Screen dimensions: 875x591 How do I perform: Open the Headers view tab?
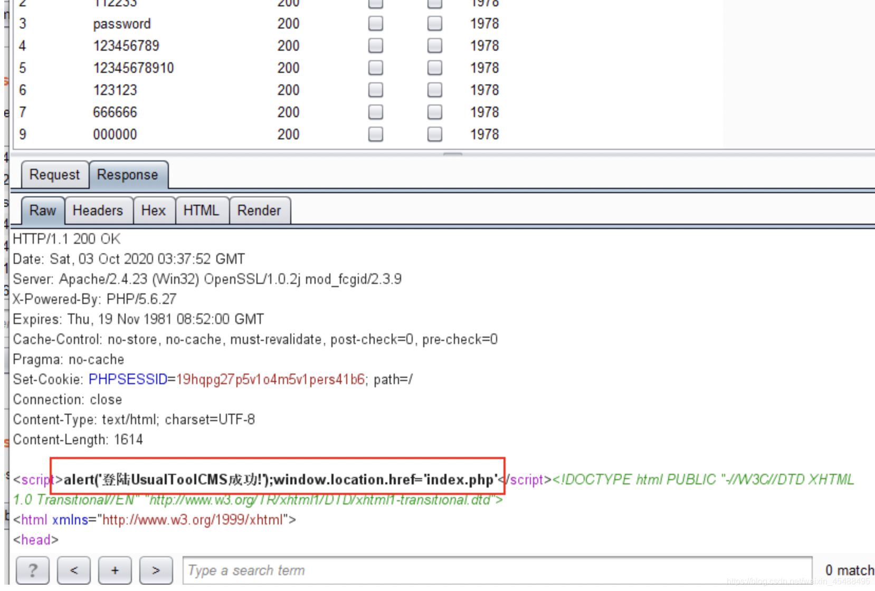(98, 211)
